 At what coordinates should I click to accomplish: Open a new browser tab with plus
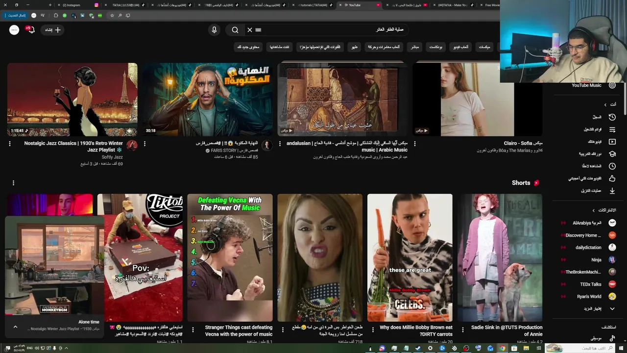pyautogui.click(x=50, y=5)
